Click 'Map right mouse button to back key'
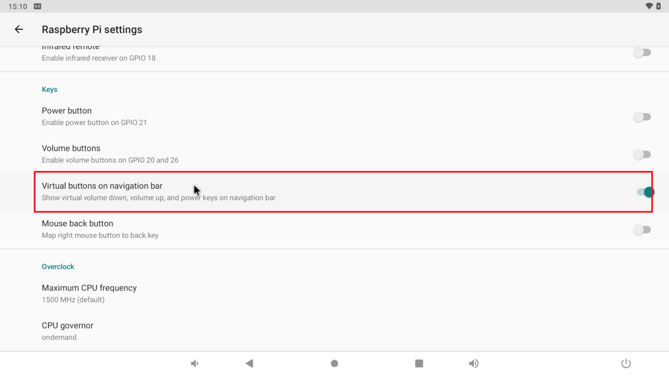Image resolution: width=669 pixels, height=376 pixels. click(x=100, y=235)
